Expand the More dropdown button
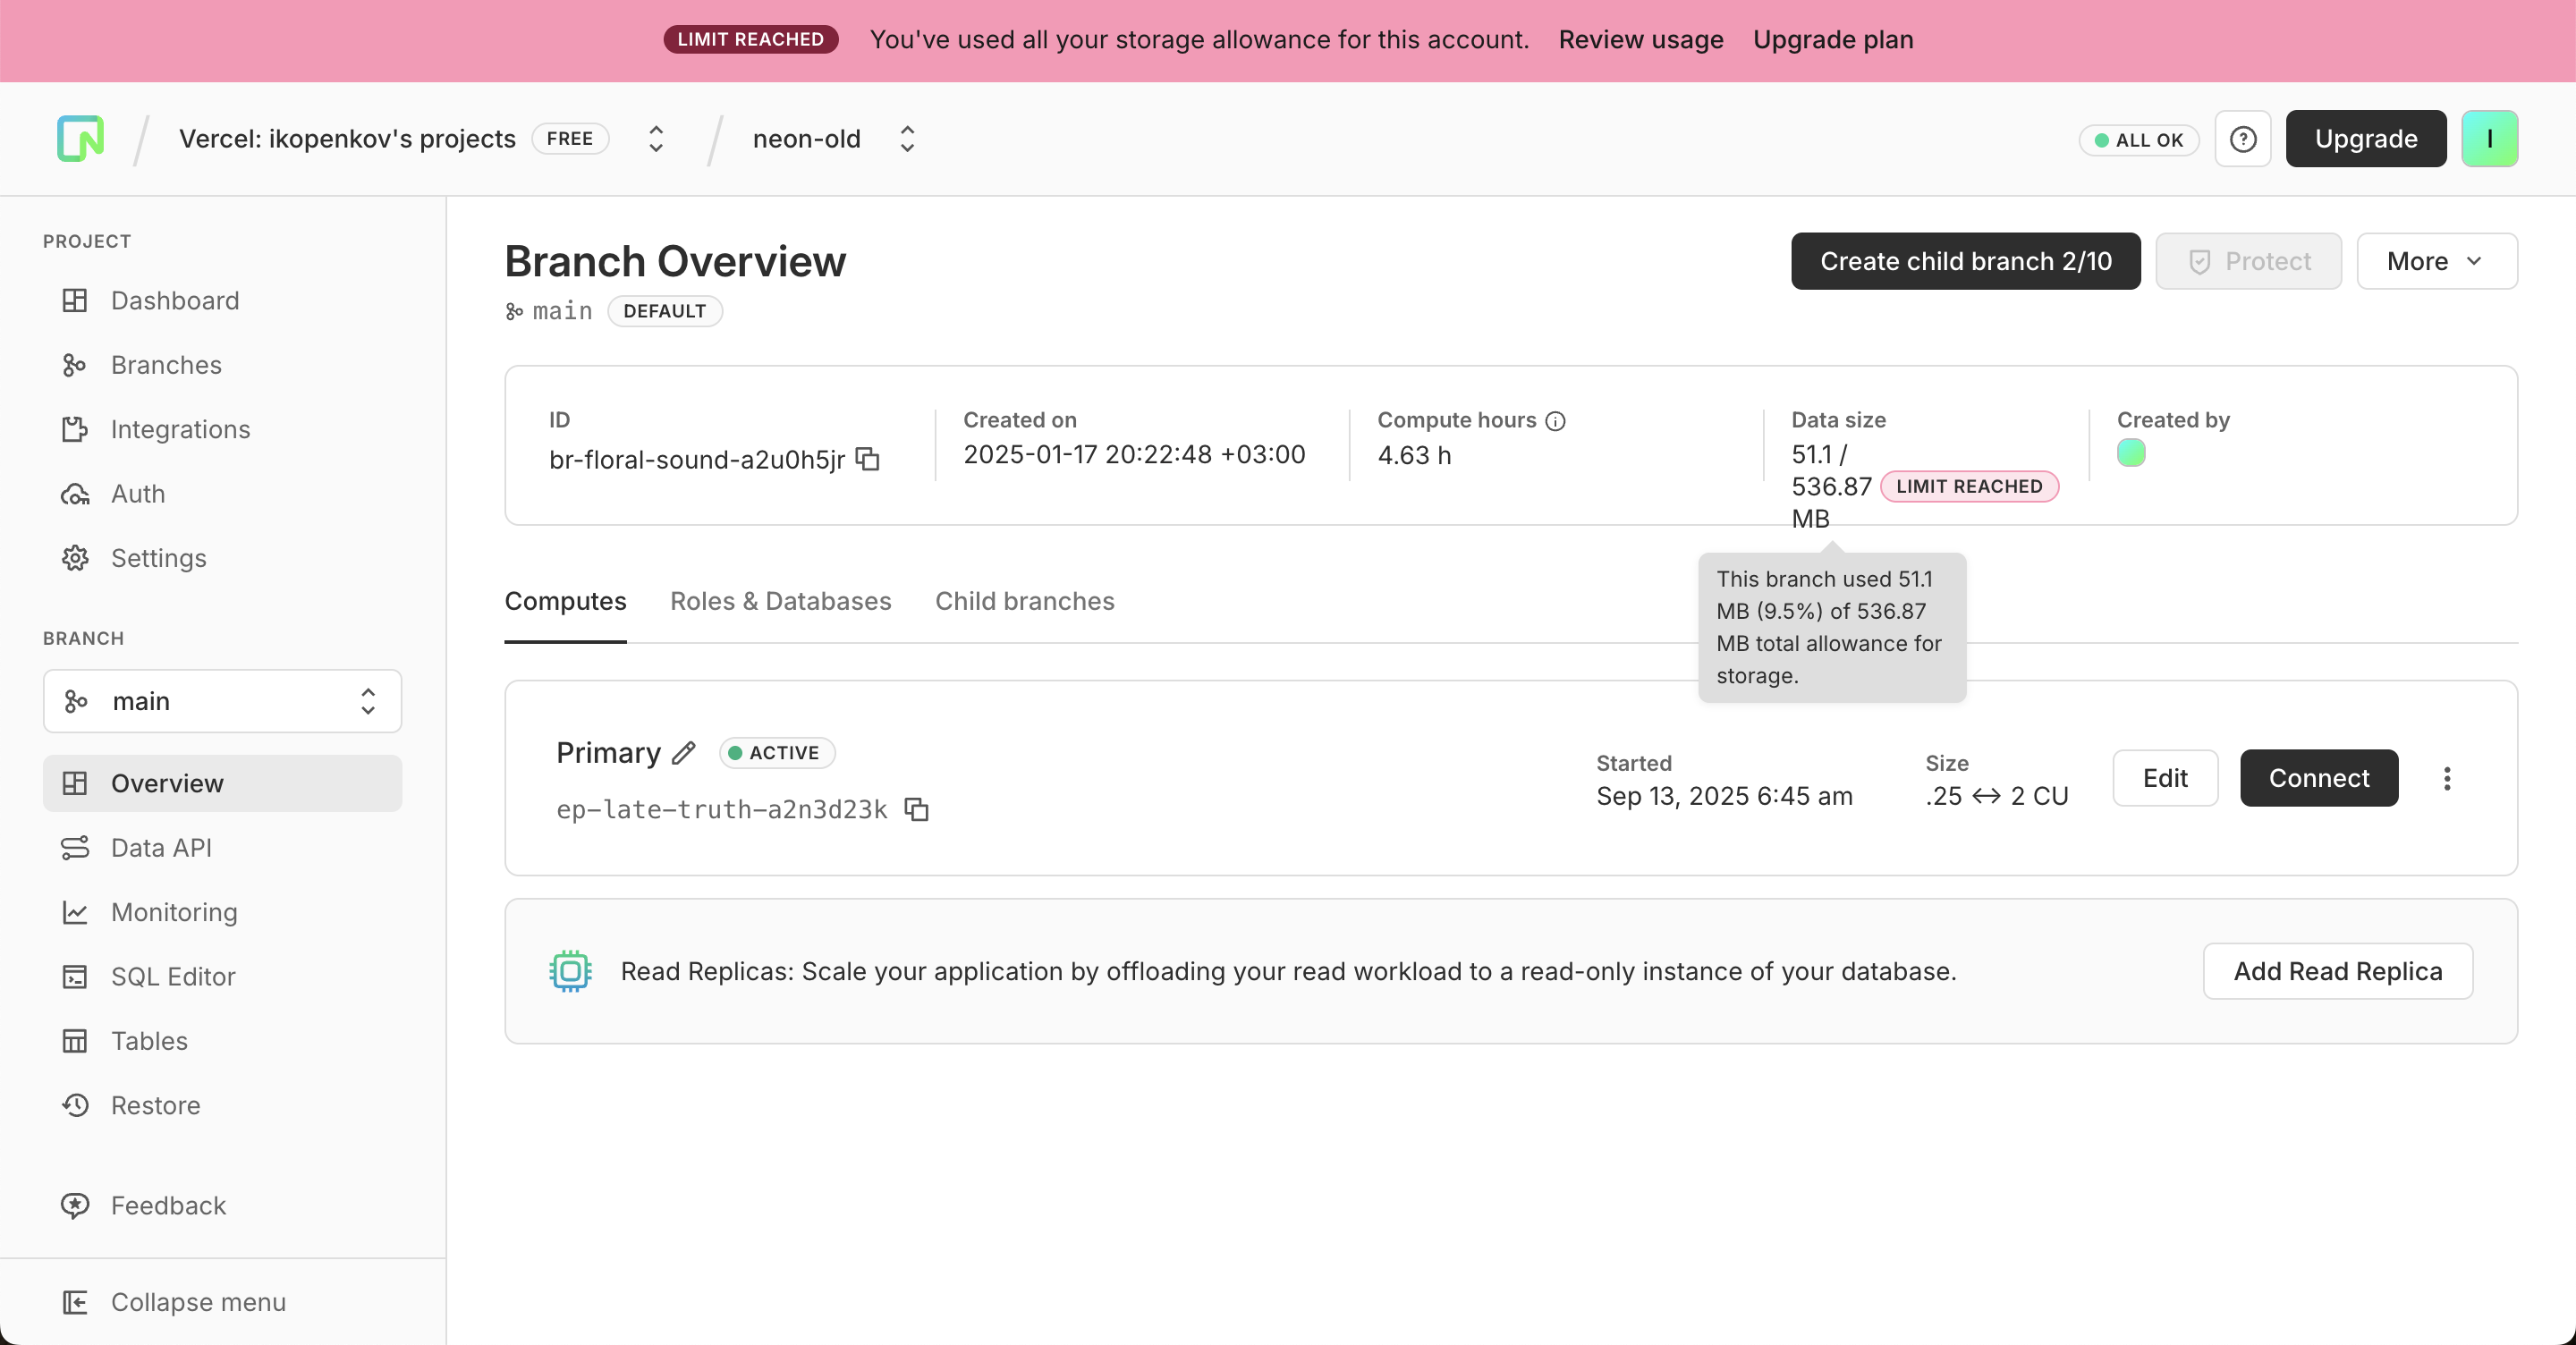2576x1345 pixels. click(2436, 261)
